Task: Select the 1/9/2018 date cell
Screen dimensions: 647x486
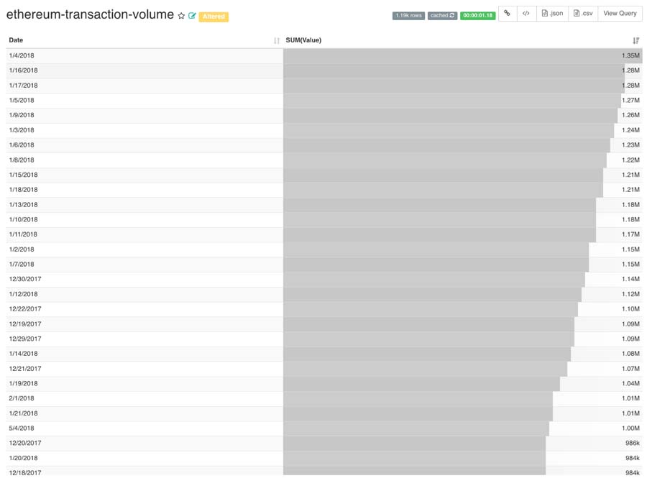Action: [144, 115]
